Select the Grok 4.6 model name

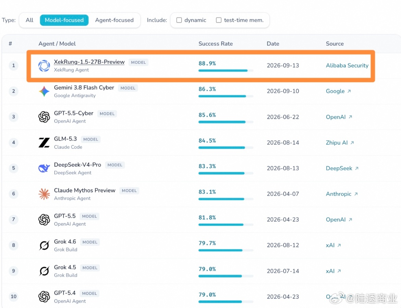(65, 241)
